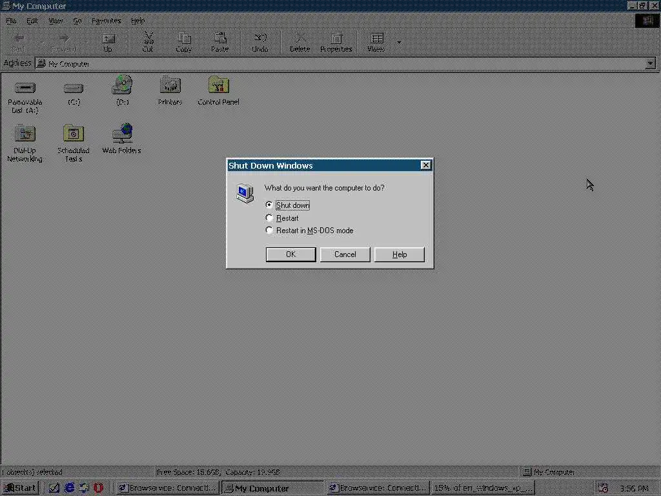This screenshot has width=661, height=496.
Task: Confirm with the OK button
Action: [290, 254]
